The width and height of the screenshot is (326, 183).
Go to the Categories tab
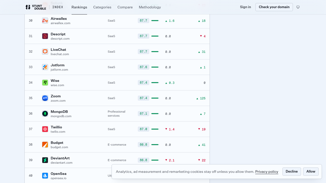pos(102,7)
